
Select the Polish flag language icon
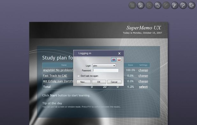119,60
